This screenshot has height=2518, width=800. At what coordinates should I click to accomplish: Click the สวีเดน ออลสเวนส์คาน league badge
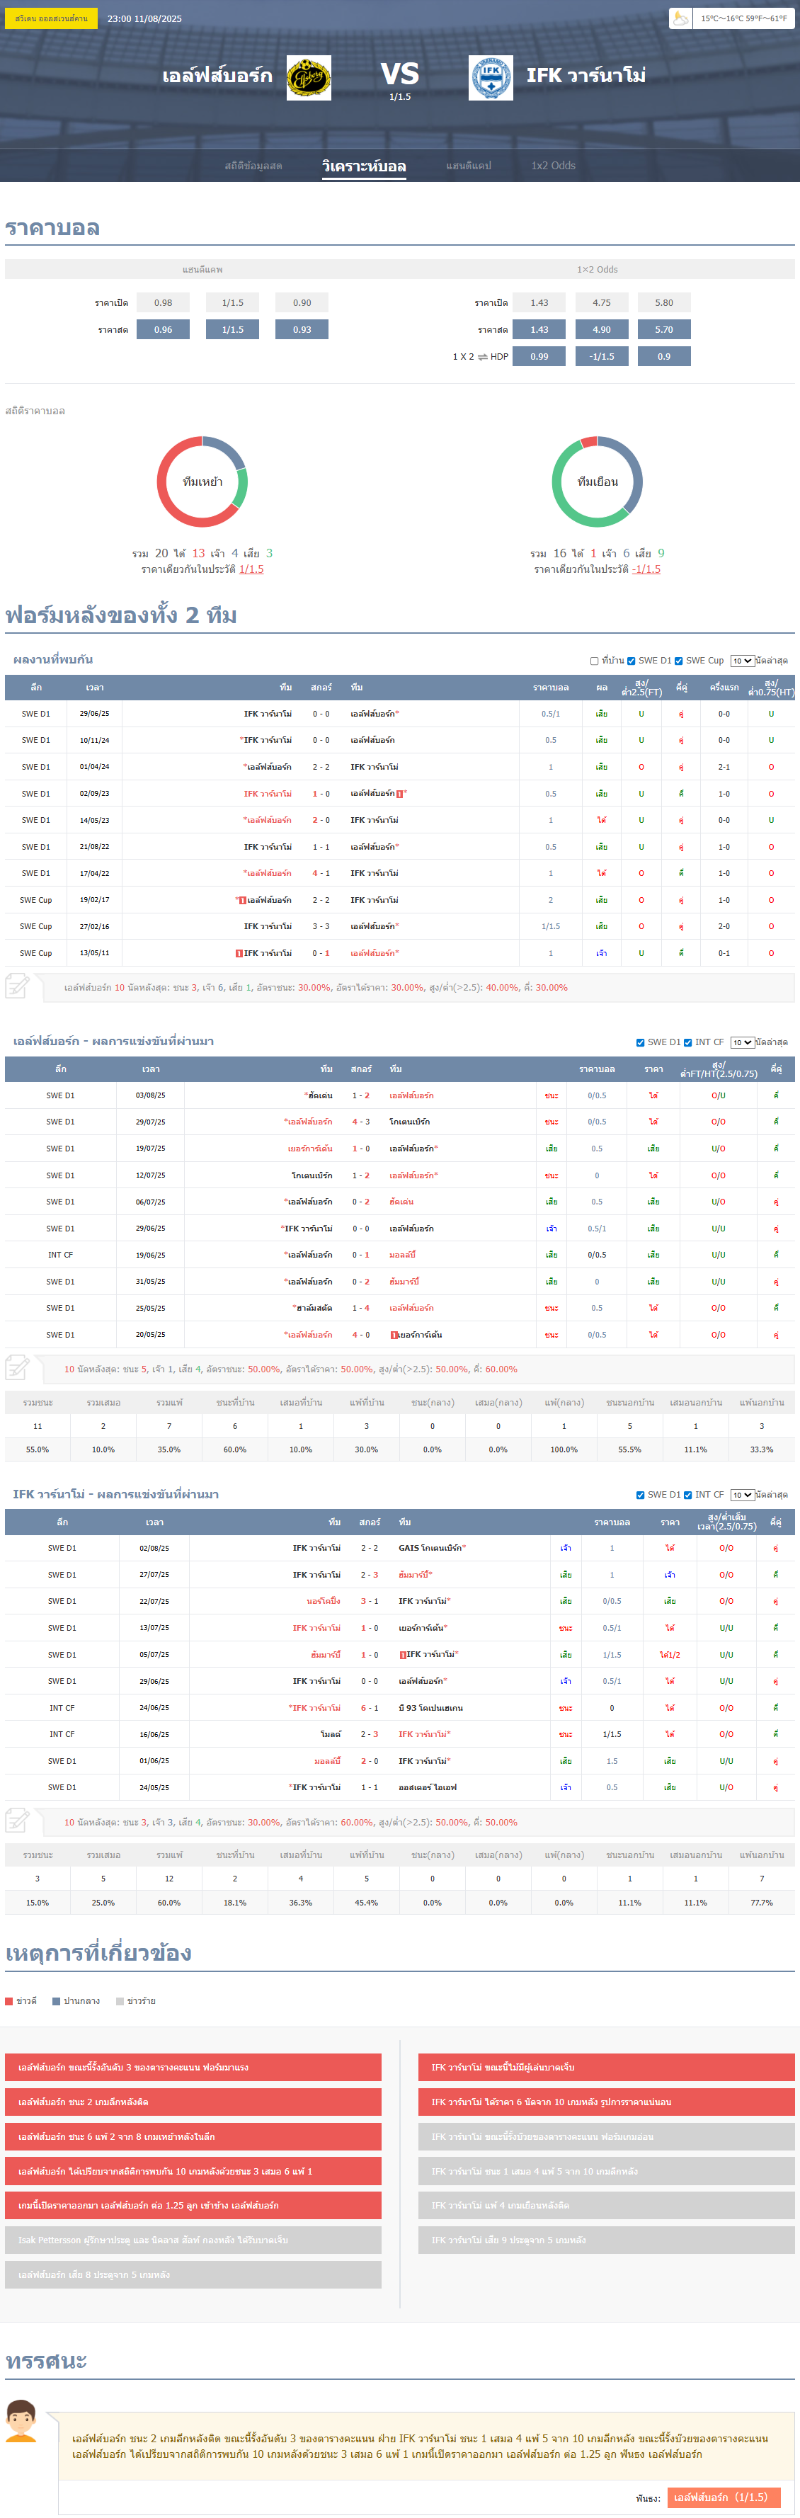click(x=51, y=18)
